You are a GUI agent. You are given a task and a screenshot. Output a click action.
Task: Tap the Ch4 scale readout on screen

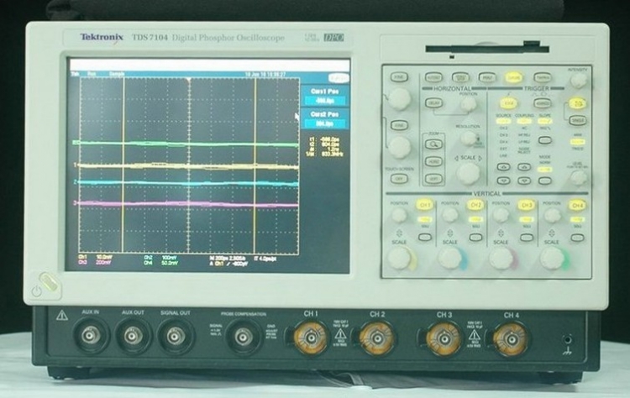pyautogui.click(x=162, y=263)
